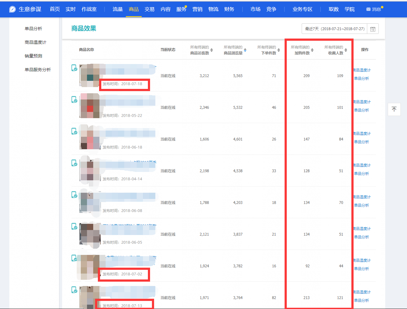The height and width of the screenshot is (309, 407).
Task: Select 销量预测 in the sidebar
Action: tap(33, 56)
